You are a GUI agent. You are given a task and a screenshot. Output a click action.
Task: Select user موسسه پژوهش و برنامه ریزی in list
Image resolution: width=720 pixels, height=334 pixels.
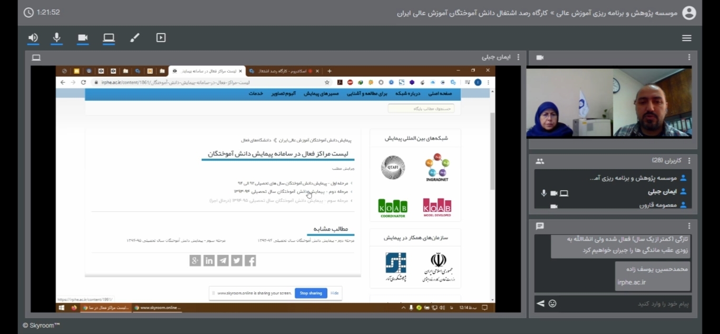[613, 178]
